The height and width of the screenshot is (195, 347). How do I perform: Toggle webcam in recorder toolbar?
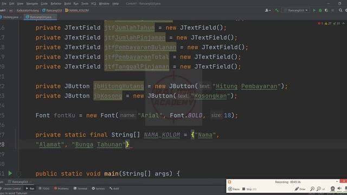click(332, 188)
